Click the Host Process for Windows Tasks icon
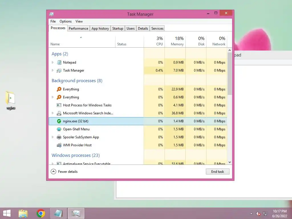The width and height of the screenshot is (292, 219). pyautogui.click(x=59, y=105)
